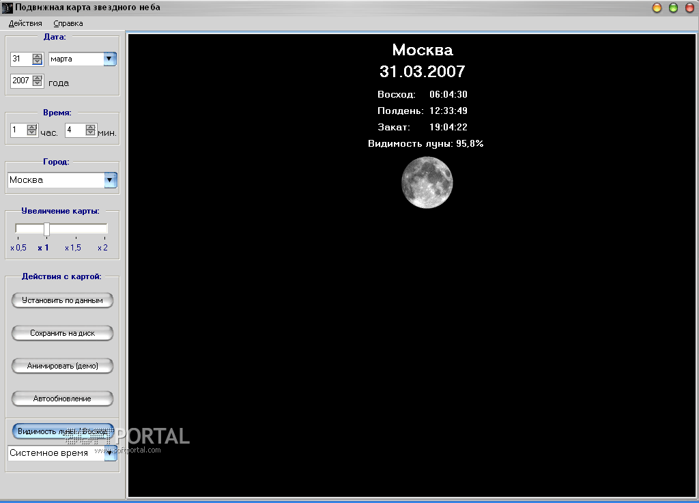Click the map zoom slider handle
The width and height of the screenshot is (699, 503).
click(47, 229)
